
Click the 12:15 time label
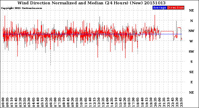tap(94, 102)
